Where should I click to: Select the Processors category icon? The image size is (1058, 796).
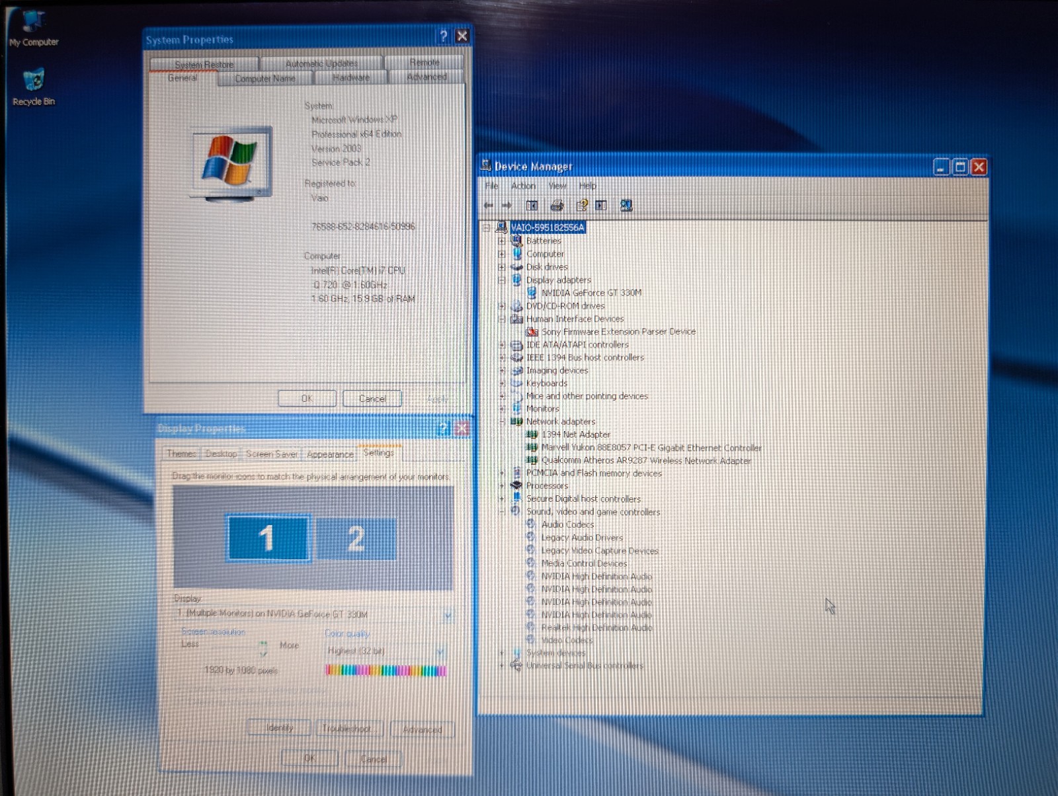(x=516, y=485)
